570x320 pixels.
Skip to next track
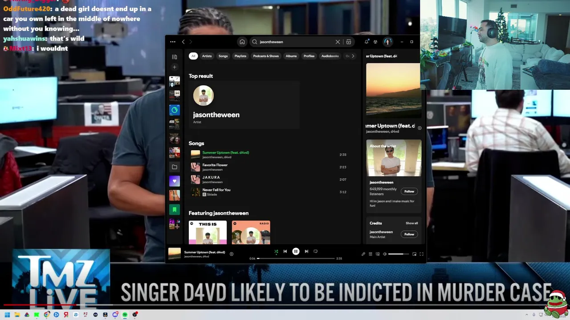click(x=306, y=252)
